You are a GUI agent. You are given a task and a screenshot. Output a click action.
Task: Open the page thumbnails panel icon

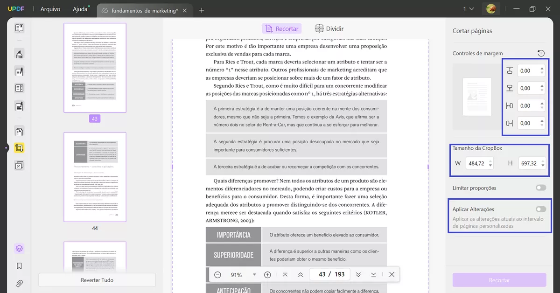tap(19, 28)
